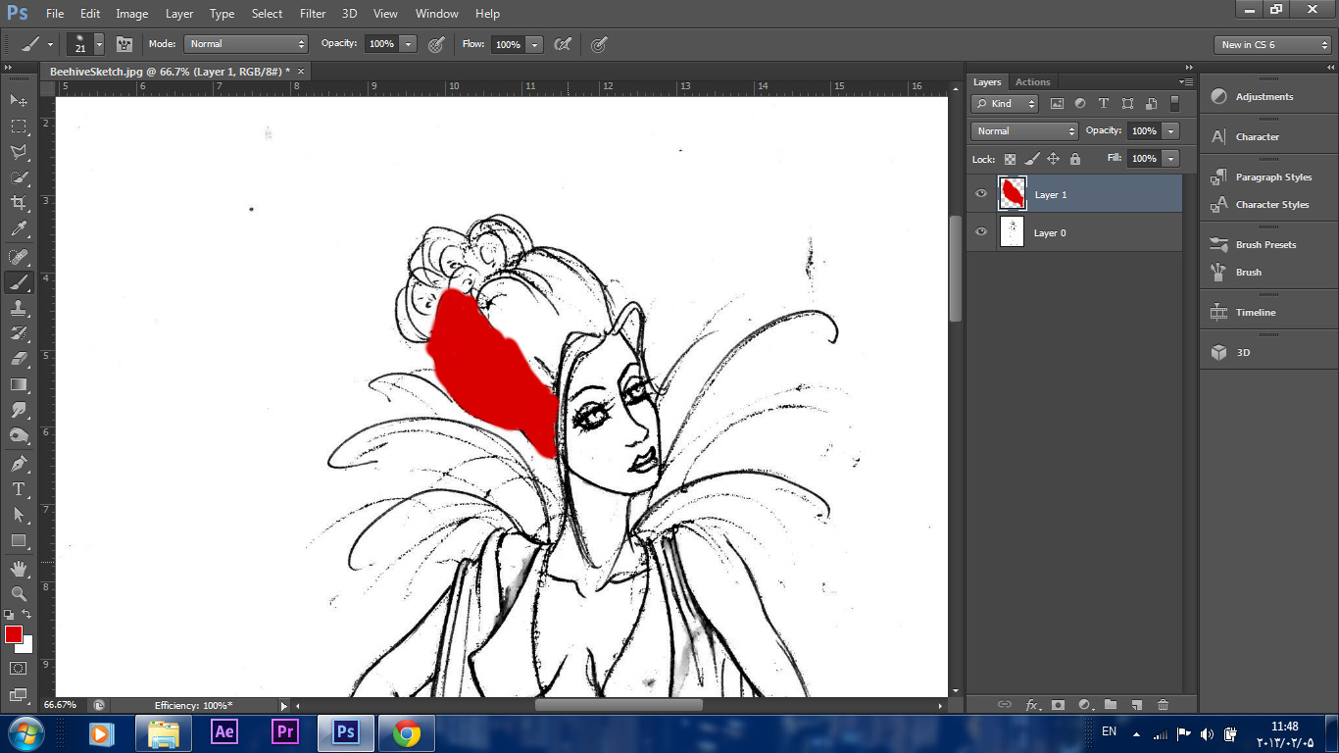1339x753 pixels.
Task: Link layers using chain icon
Action: [1005, 704]
